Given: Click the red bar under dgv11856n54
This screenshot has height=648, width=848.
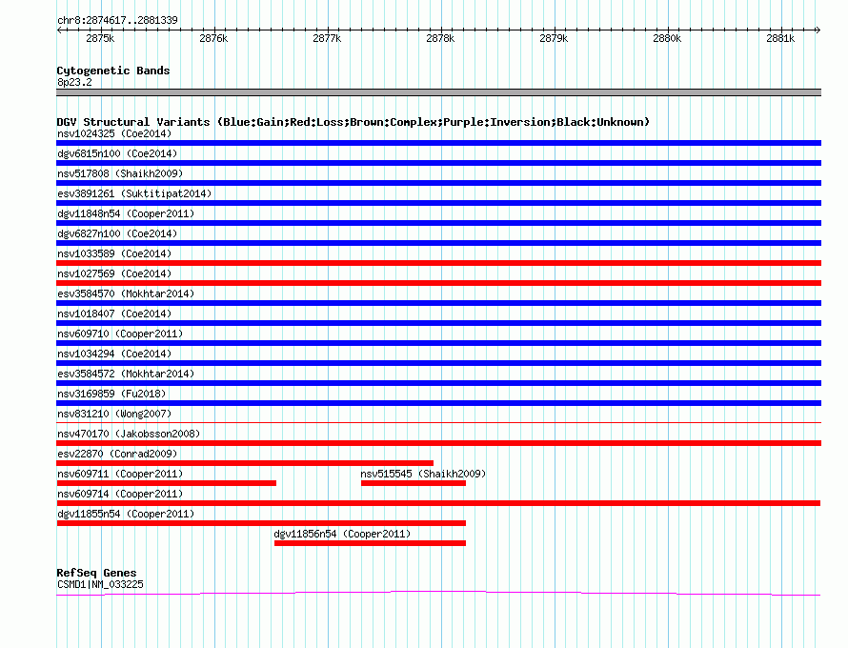Looking at the screenshot, I should tap(370, 543).
